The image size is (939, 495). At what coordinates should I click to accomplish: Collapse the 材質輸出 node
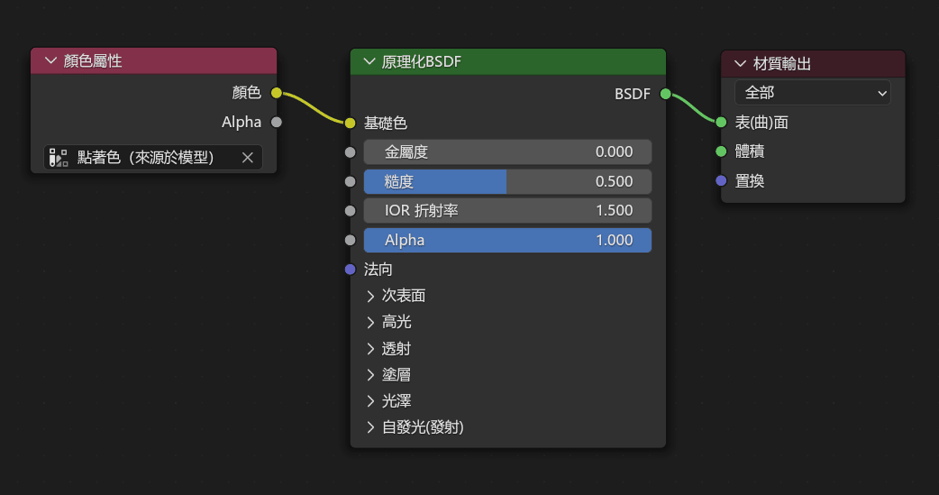coord(740,63)
